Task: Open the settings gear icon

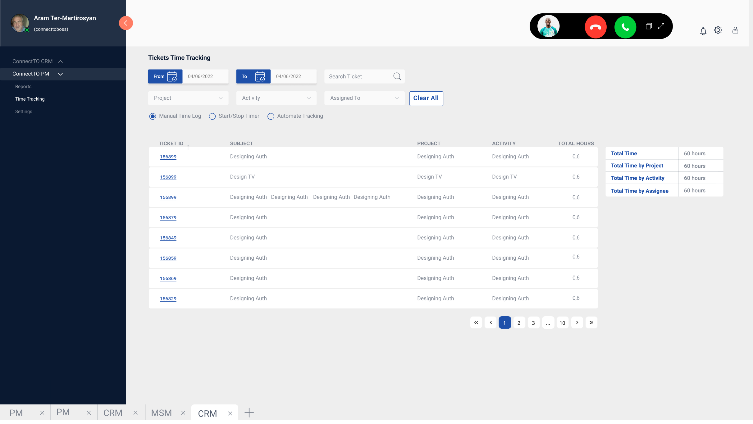Action: 718,30
